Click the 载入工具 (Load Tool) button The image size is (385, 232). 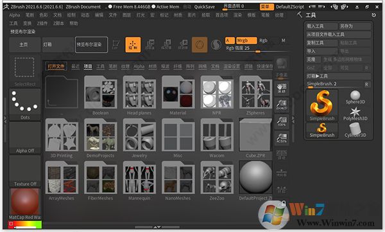[321, 26]
